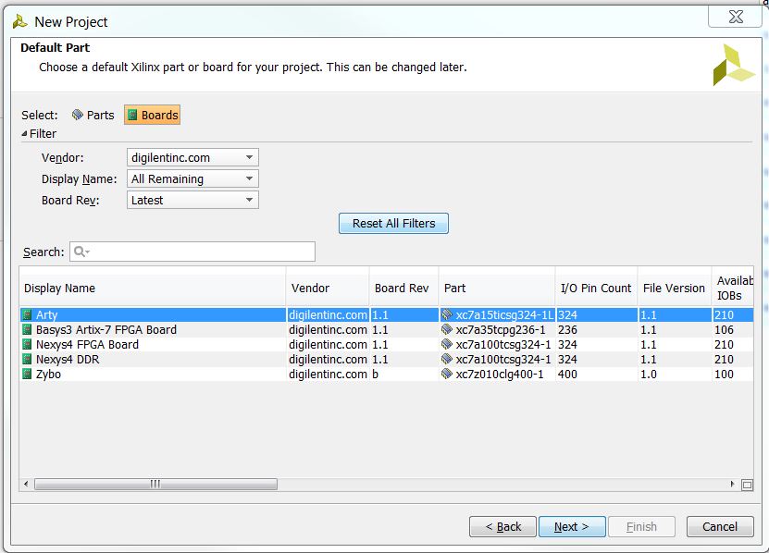Click the Nexys4 FPGA Board icon
Image resolution: width=769 pixels, height=553 pixels.
coord(28,345)
